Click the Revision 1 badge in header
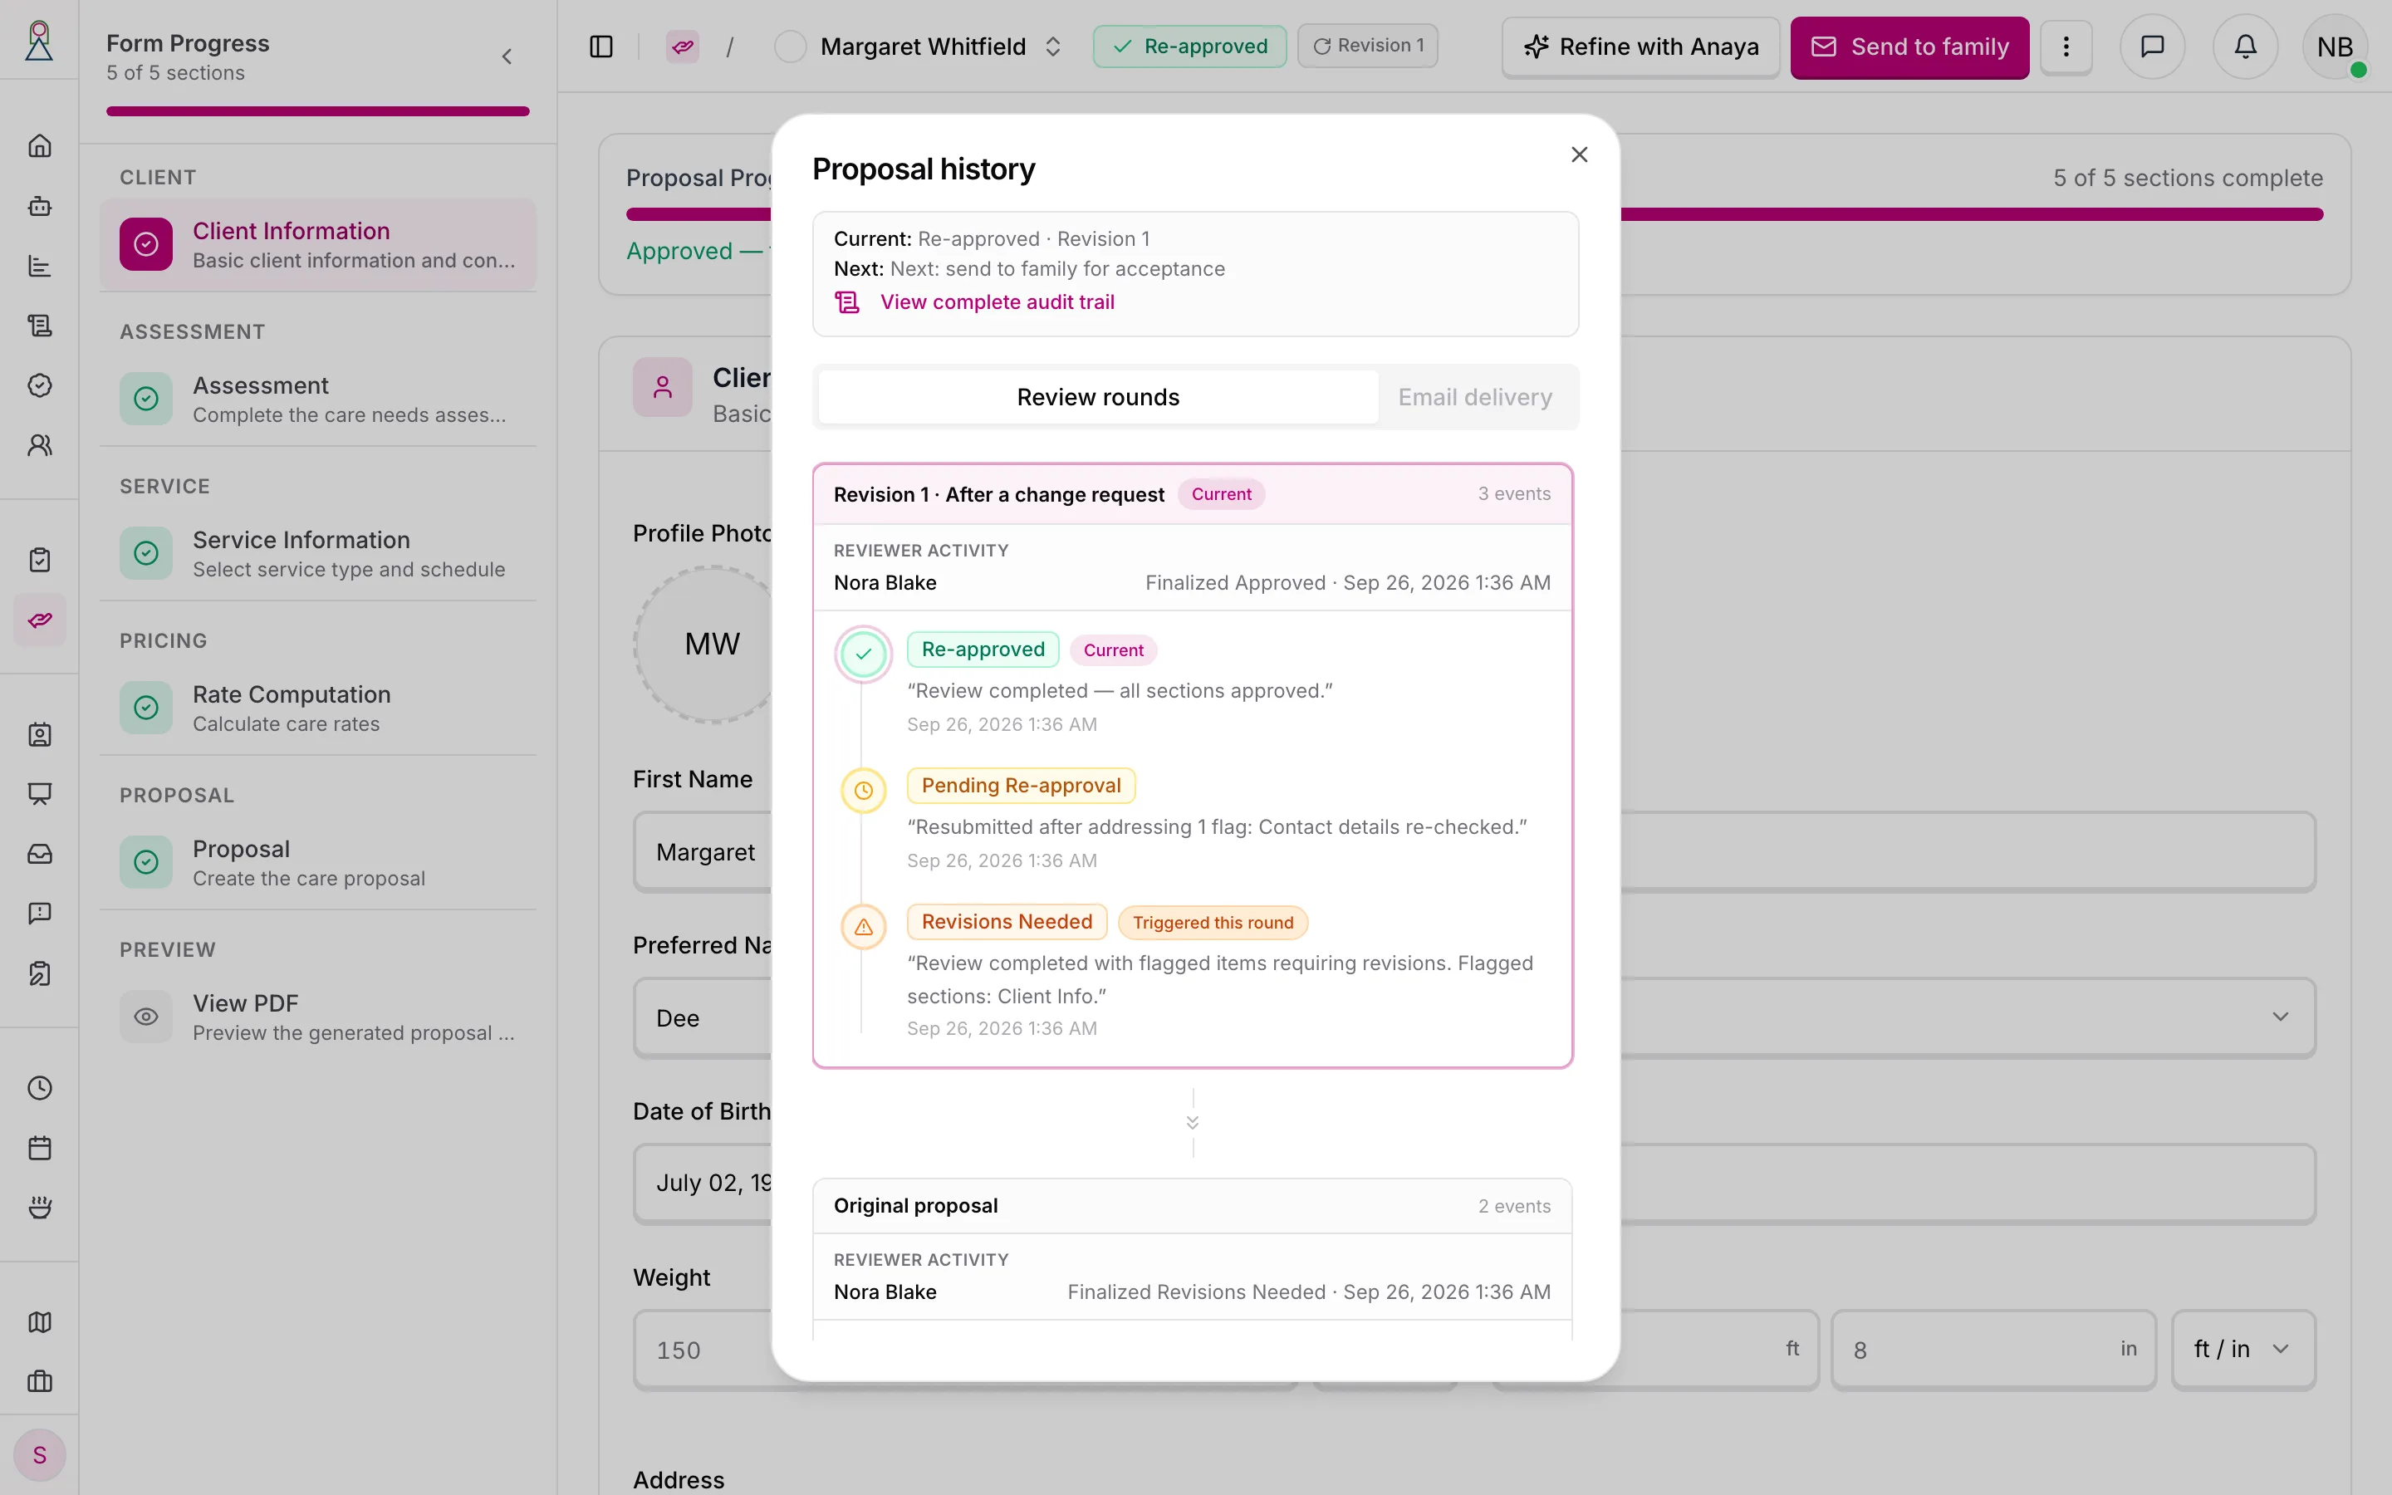The image size is (2392, 1495). point(1368,46)
